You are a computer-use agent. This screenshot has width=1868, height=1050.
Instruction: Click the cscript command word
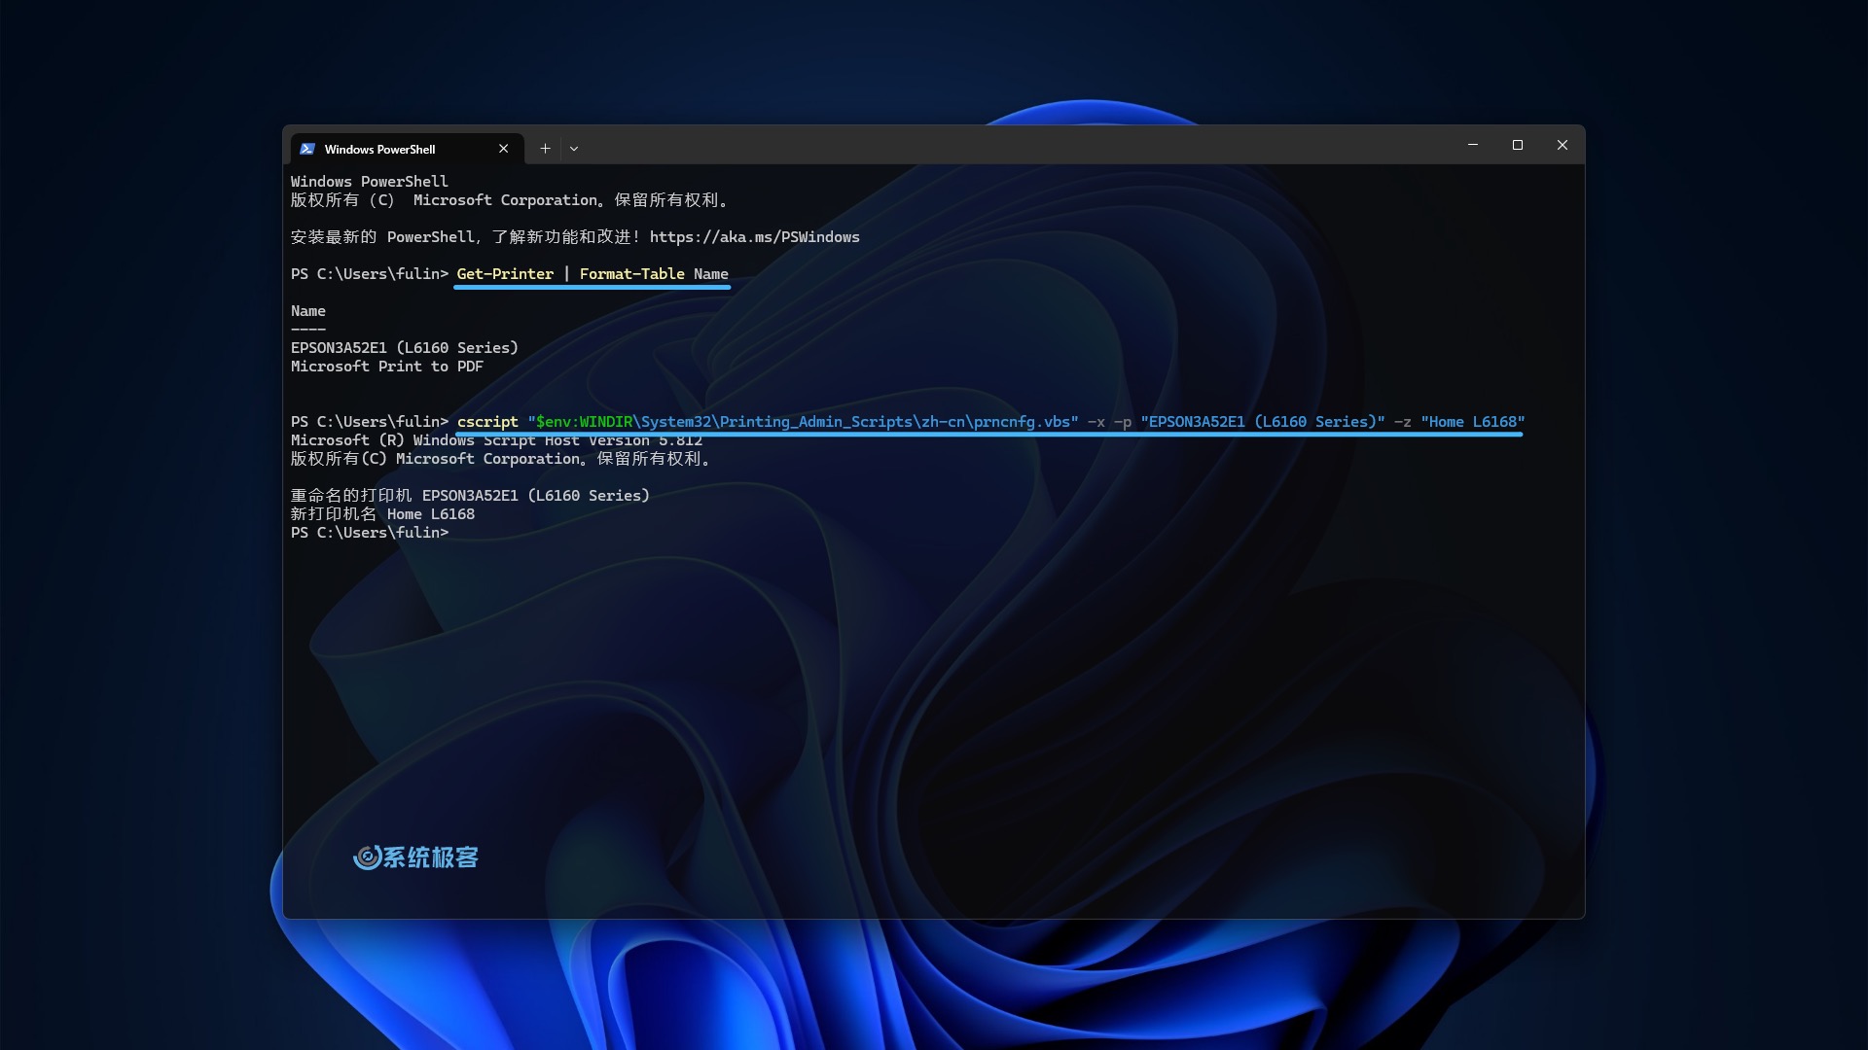pyautogui.click(x=487, y=422)
